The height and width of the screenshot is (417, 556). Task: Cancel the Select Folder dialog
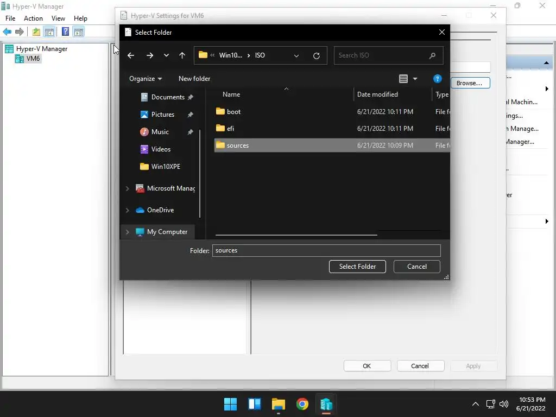coord(416,267)
